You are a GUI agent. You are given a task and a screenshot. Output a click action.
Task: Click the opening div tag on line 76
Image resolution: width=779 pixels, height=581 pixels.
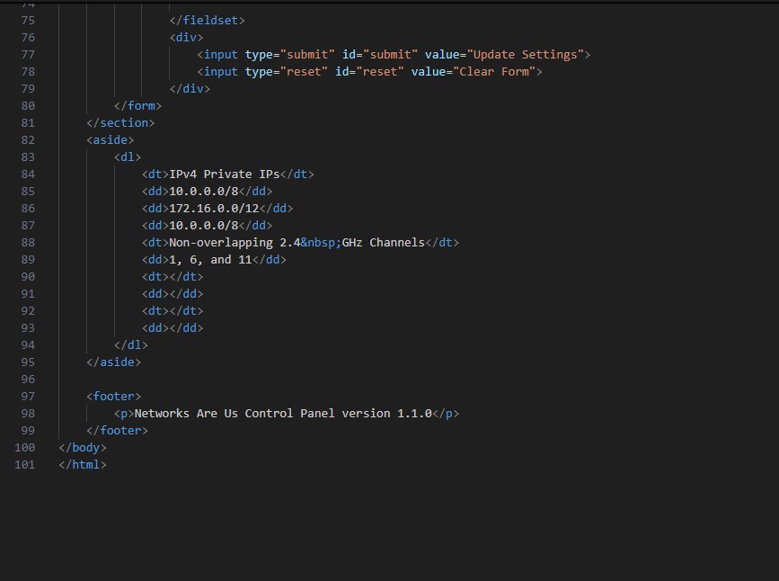(x=186, y=37)
